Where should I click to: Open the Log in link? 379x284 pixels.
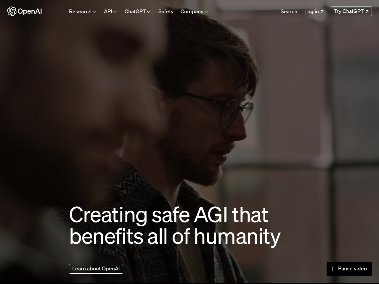[x=314, y=12]
